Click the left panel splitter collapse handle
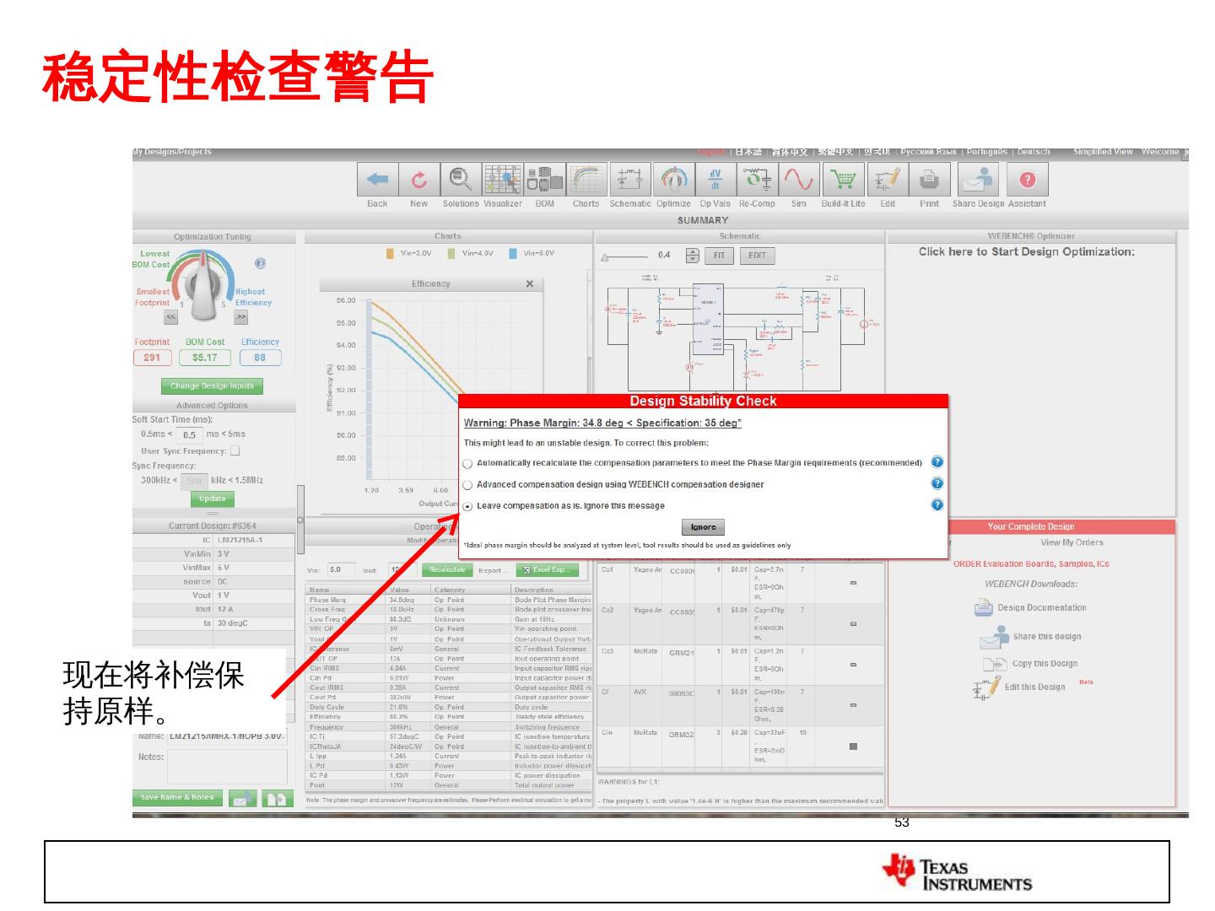Screen dimensions: 1215x911 point(300,520)
